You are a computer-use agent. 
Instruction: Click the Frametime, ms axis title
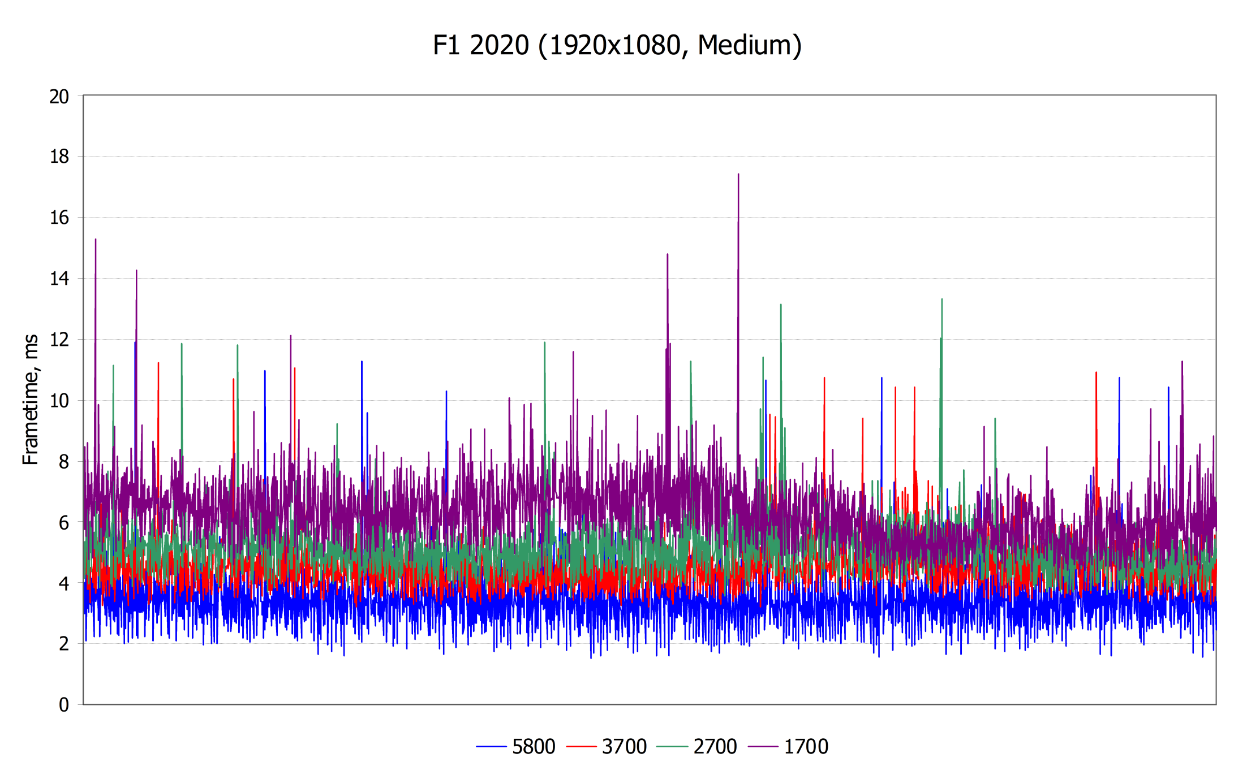click(31, 400)
